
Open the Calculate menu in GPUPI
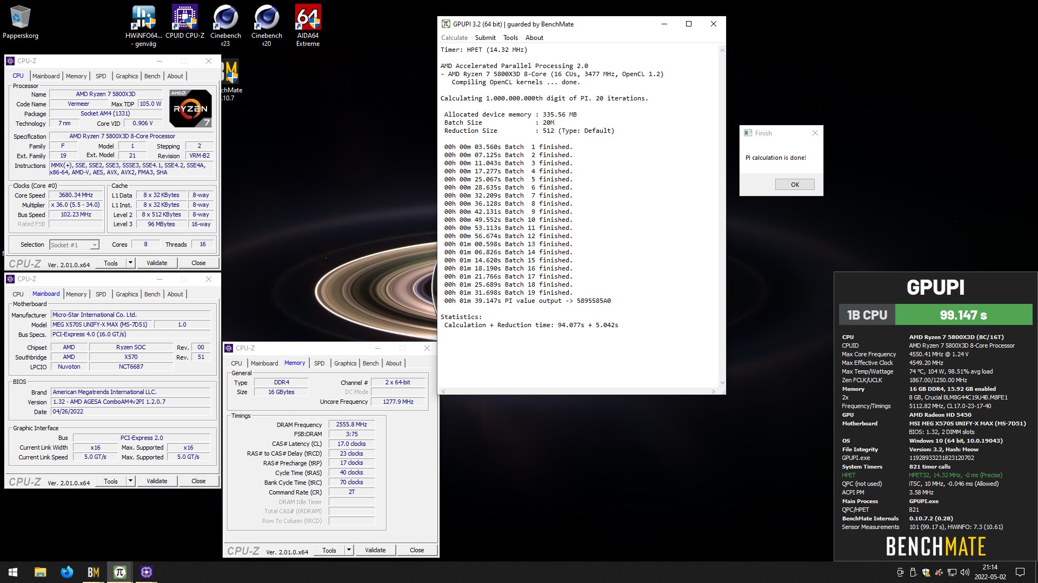[x=454, y=38]
